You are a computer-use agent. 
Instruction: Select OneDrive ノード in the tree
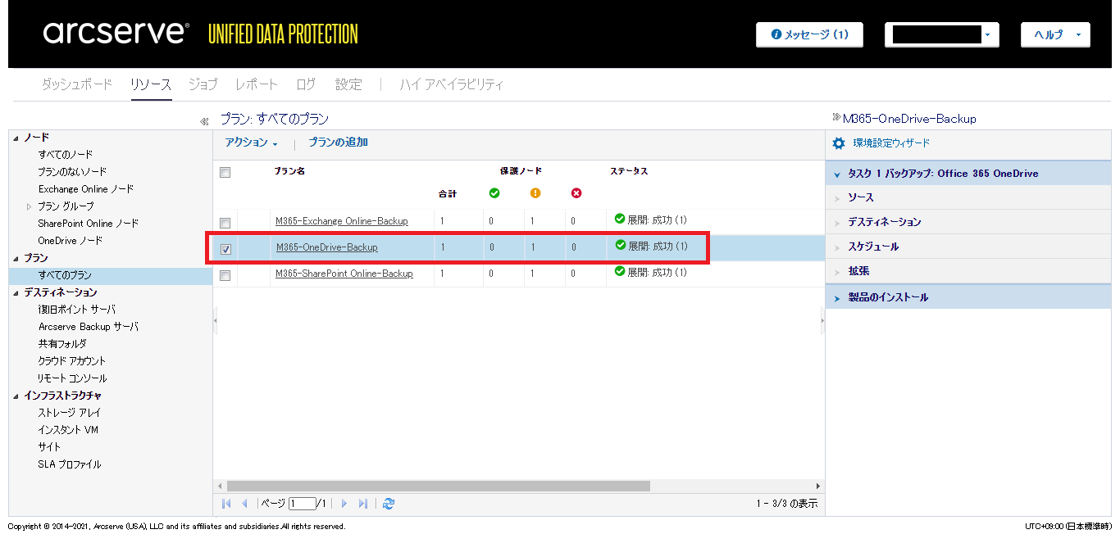coord(71,241)
